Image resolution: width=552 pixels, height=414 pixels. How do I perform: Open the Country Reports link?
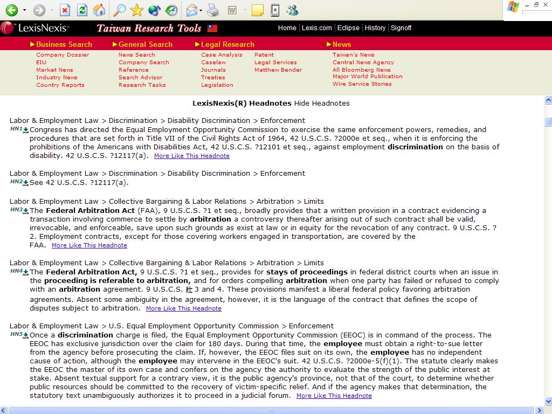60,85
